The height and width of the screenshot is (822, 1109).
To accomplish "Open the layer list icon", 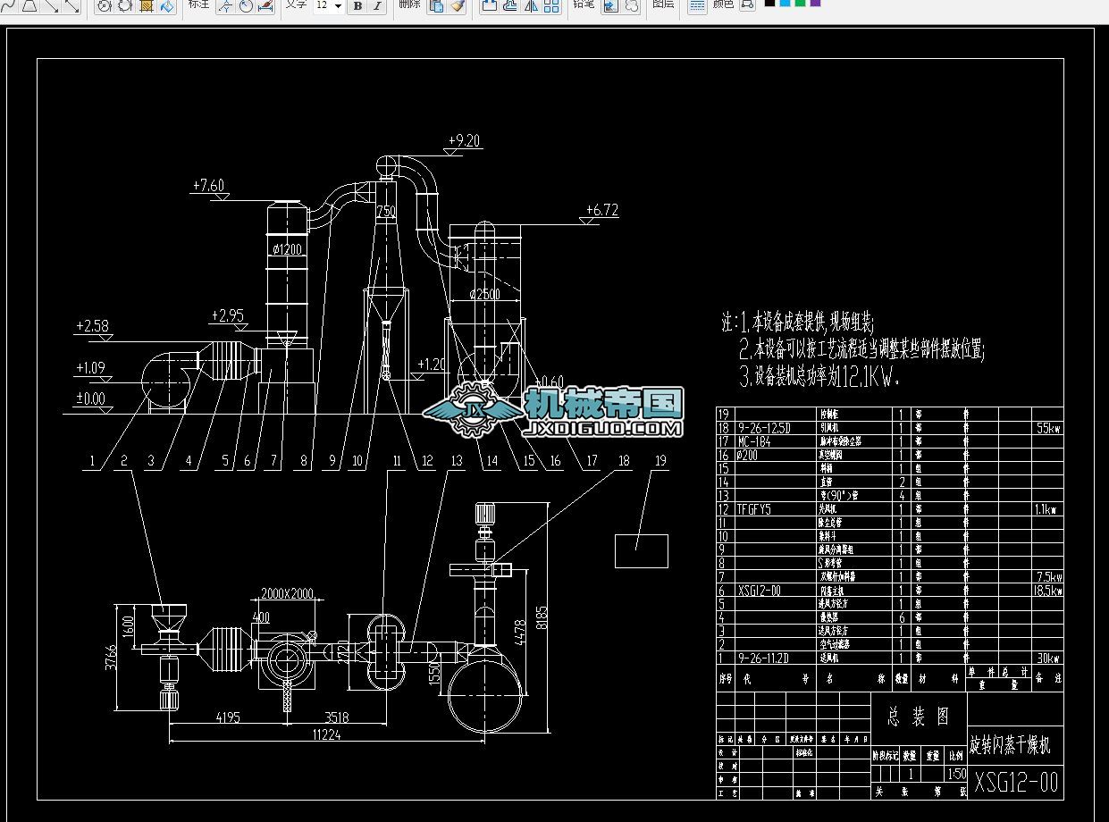I will click(x=697, y=5).
